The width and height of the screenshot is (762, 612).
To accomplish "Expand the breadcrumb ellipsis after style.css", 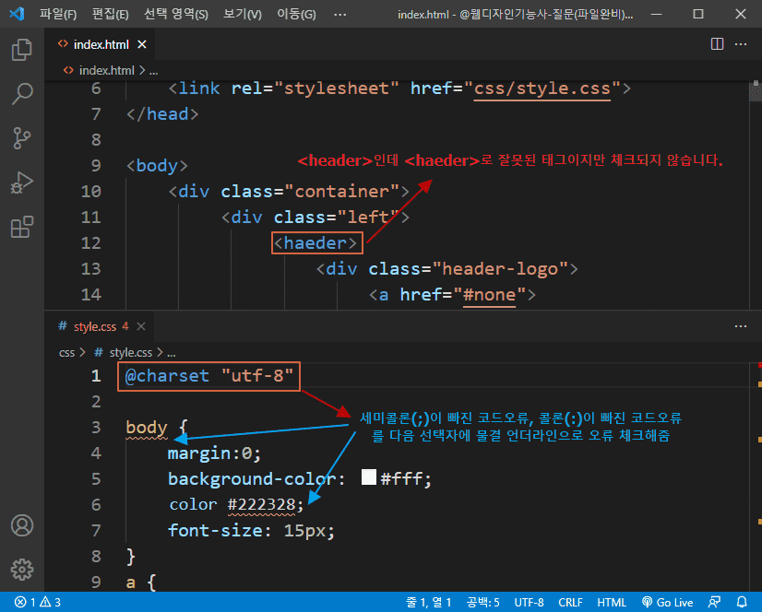I will [171, 353].
